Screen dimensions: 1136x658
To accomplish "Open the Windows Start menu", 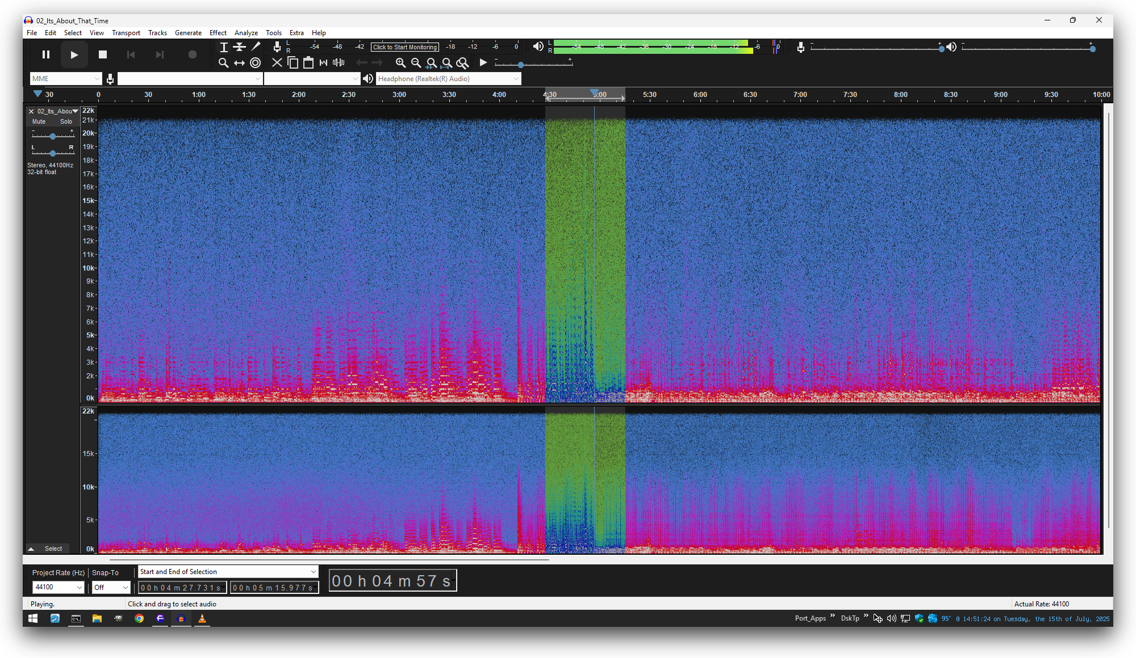I will (33, 619).
